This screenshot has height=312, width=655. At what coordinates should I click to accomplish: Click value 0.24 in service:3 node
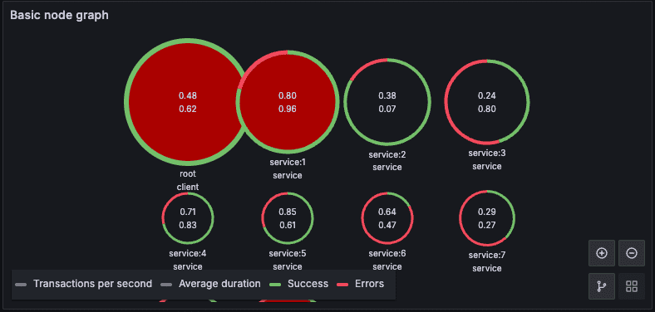tap(486, 95)
